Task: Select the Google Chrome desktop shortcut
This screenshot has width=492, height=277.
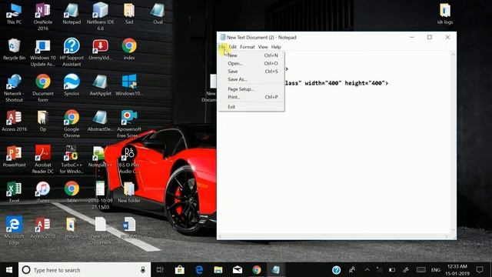Action: click(x=71, y=124)
